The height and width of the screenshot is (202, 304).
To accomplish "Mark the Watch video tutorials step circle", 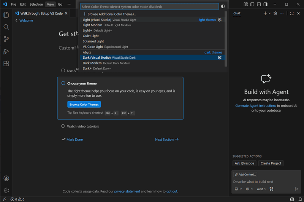I will point(63,126).
